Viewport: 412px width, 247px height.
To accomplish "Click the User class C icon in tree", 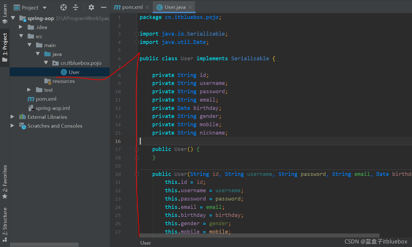I will coord(64,72).
